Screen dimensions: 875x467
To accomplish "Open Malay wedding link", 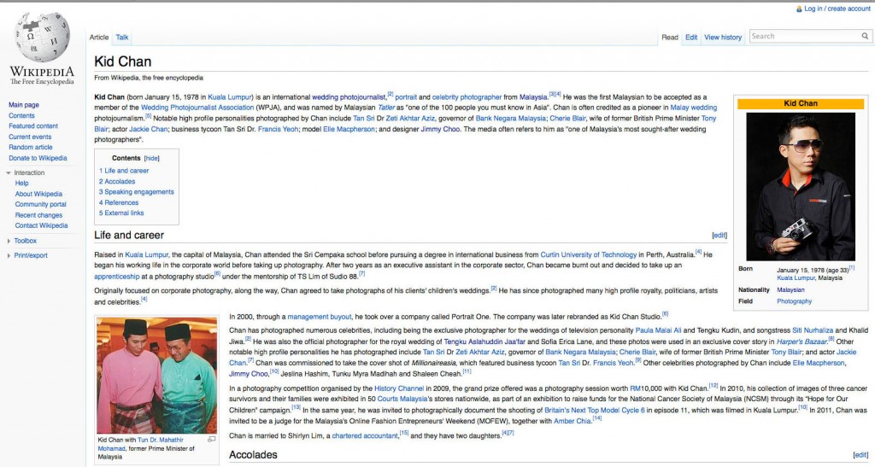I will click(x=694, y=108).
